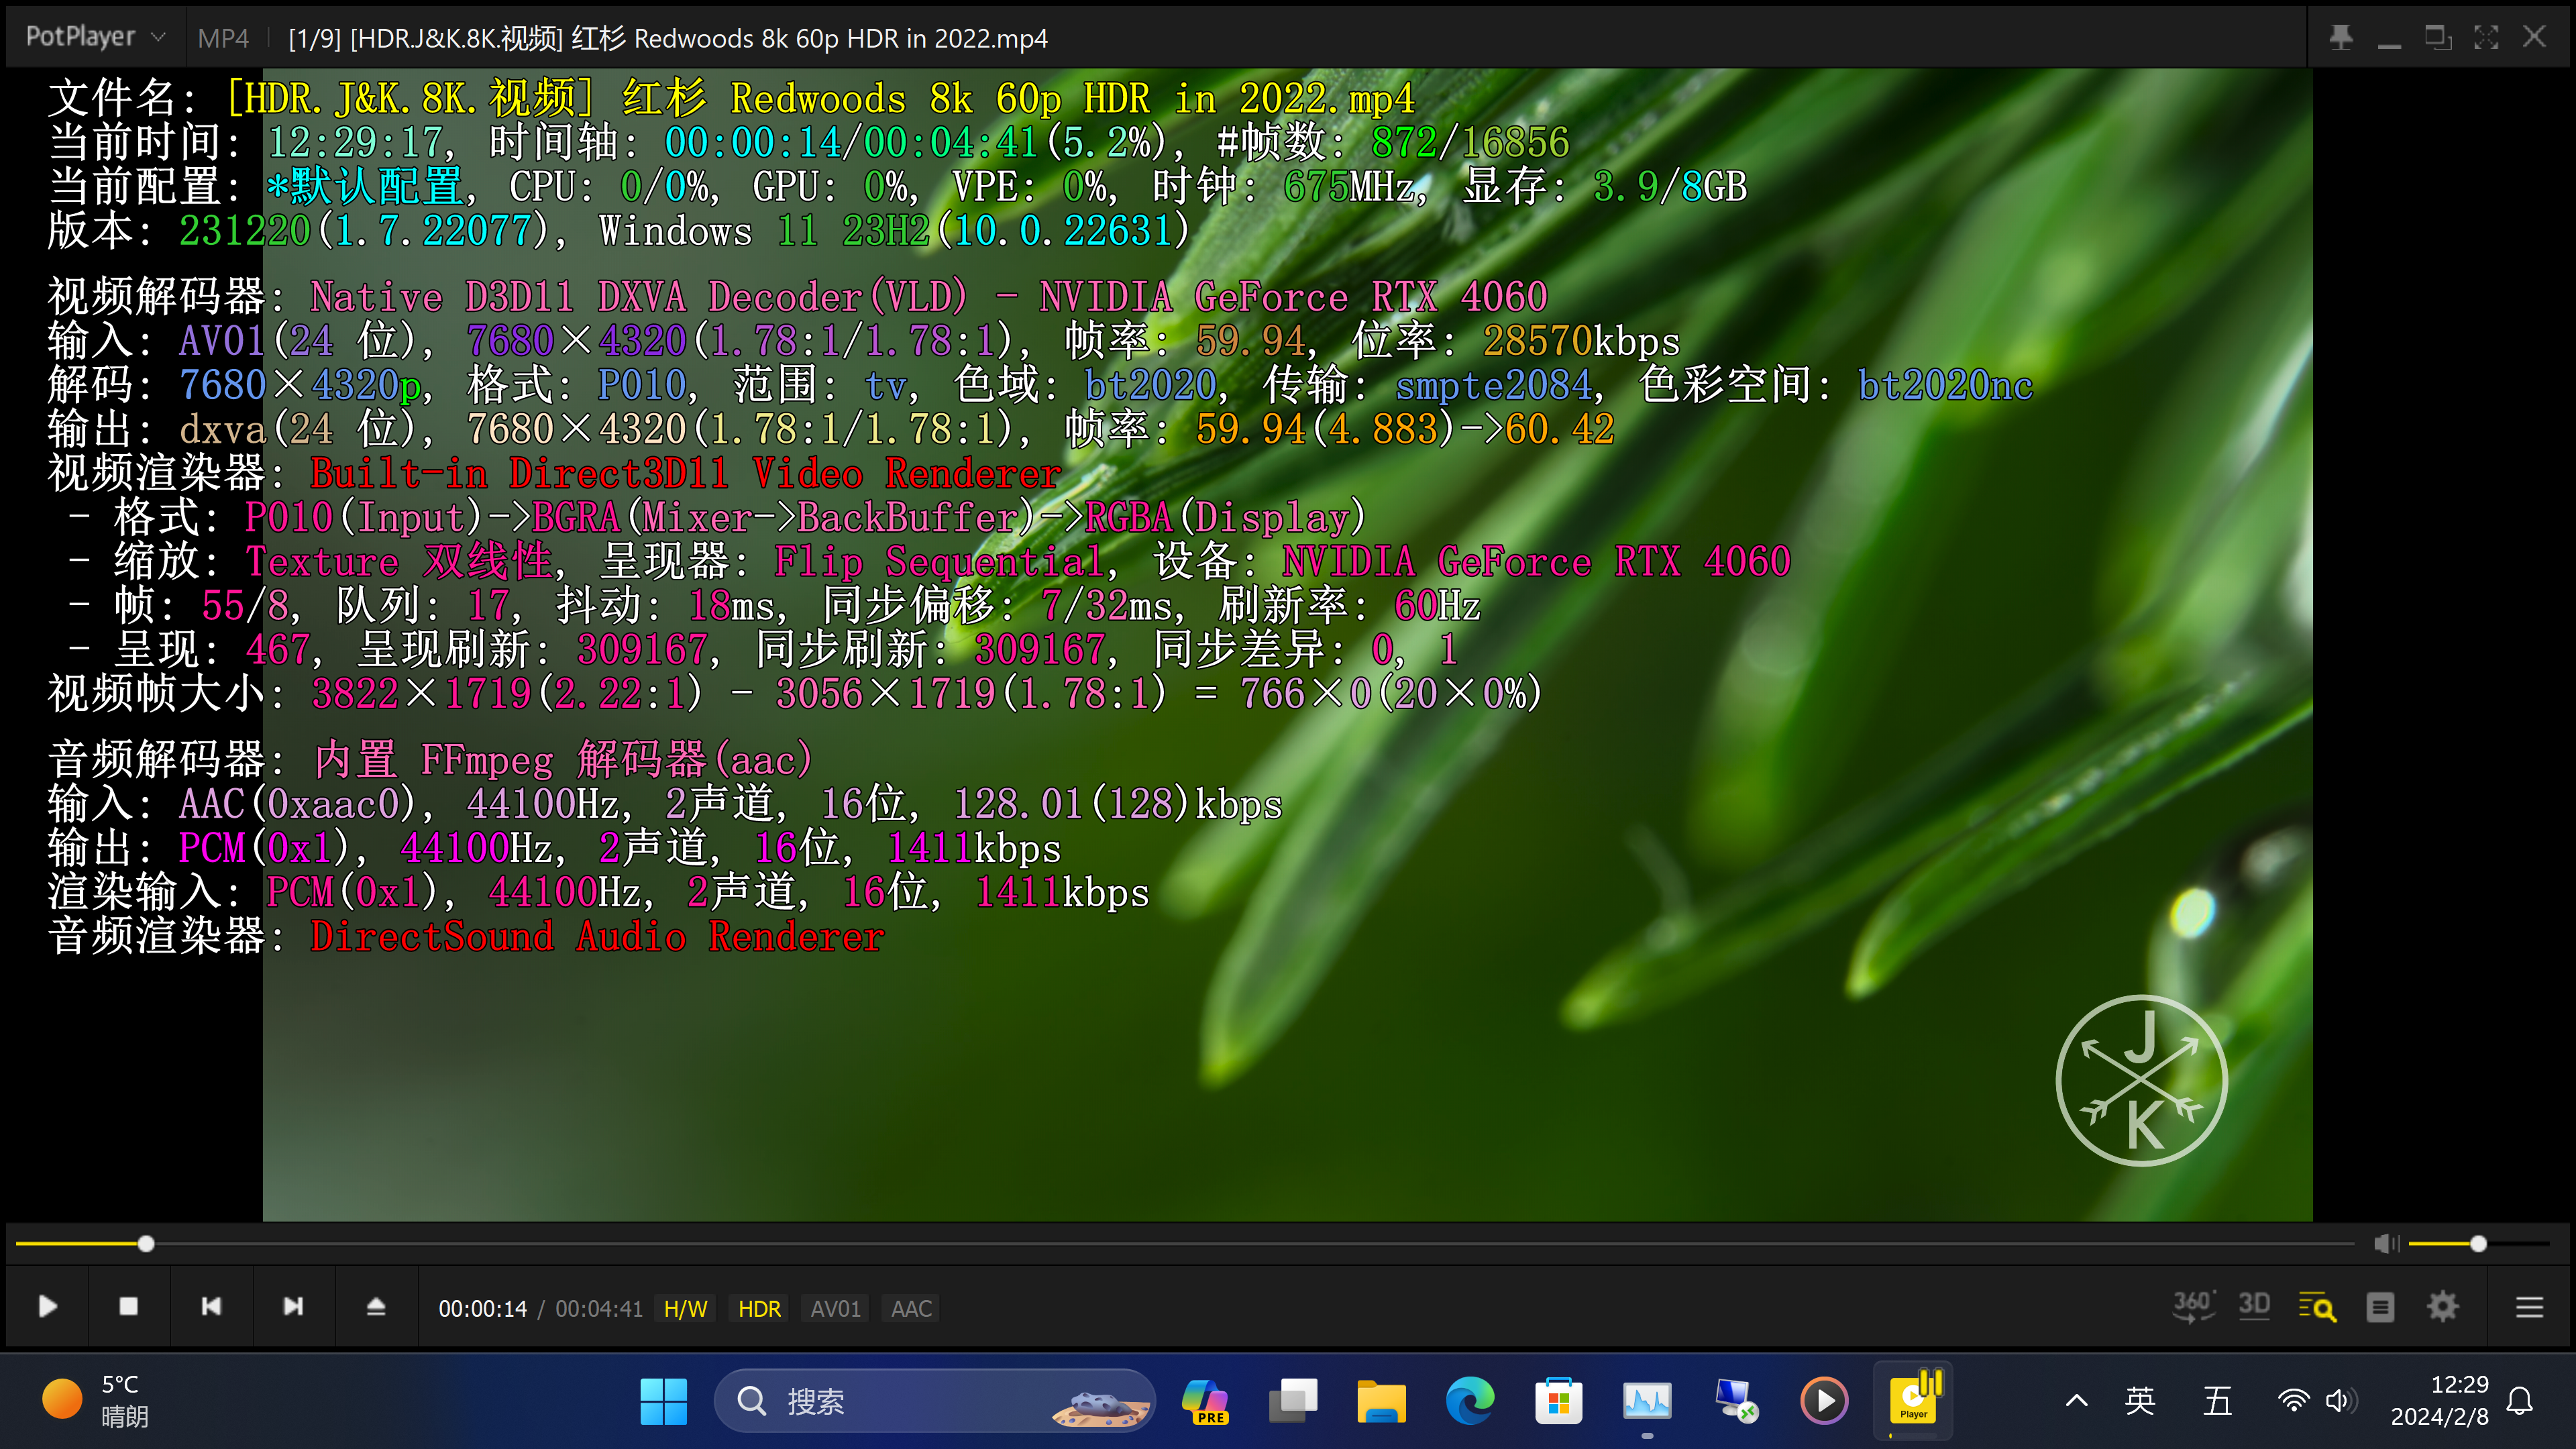Open the chapter/bookmark list panel icon
The height and width of the screenshot is (1449, 2576).
(x=2380, y=1307)
